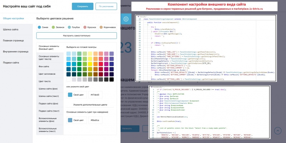Pick the white palette swatch
Viewport: 286px width, 143px height.
(x=69, y=79)
